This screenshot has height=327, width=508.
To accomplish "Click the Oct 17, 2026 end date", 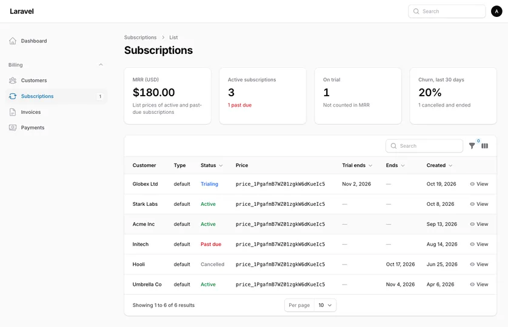I will point(401,264).
